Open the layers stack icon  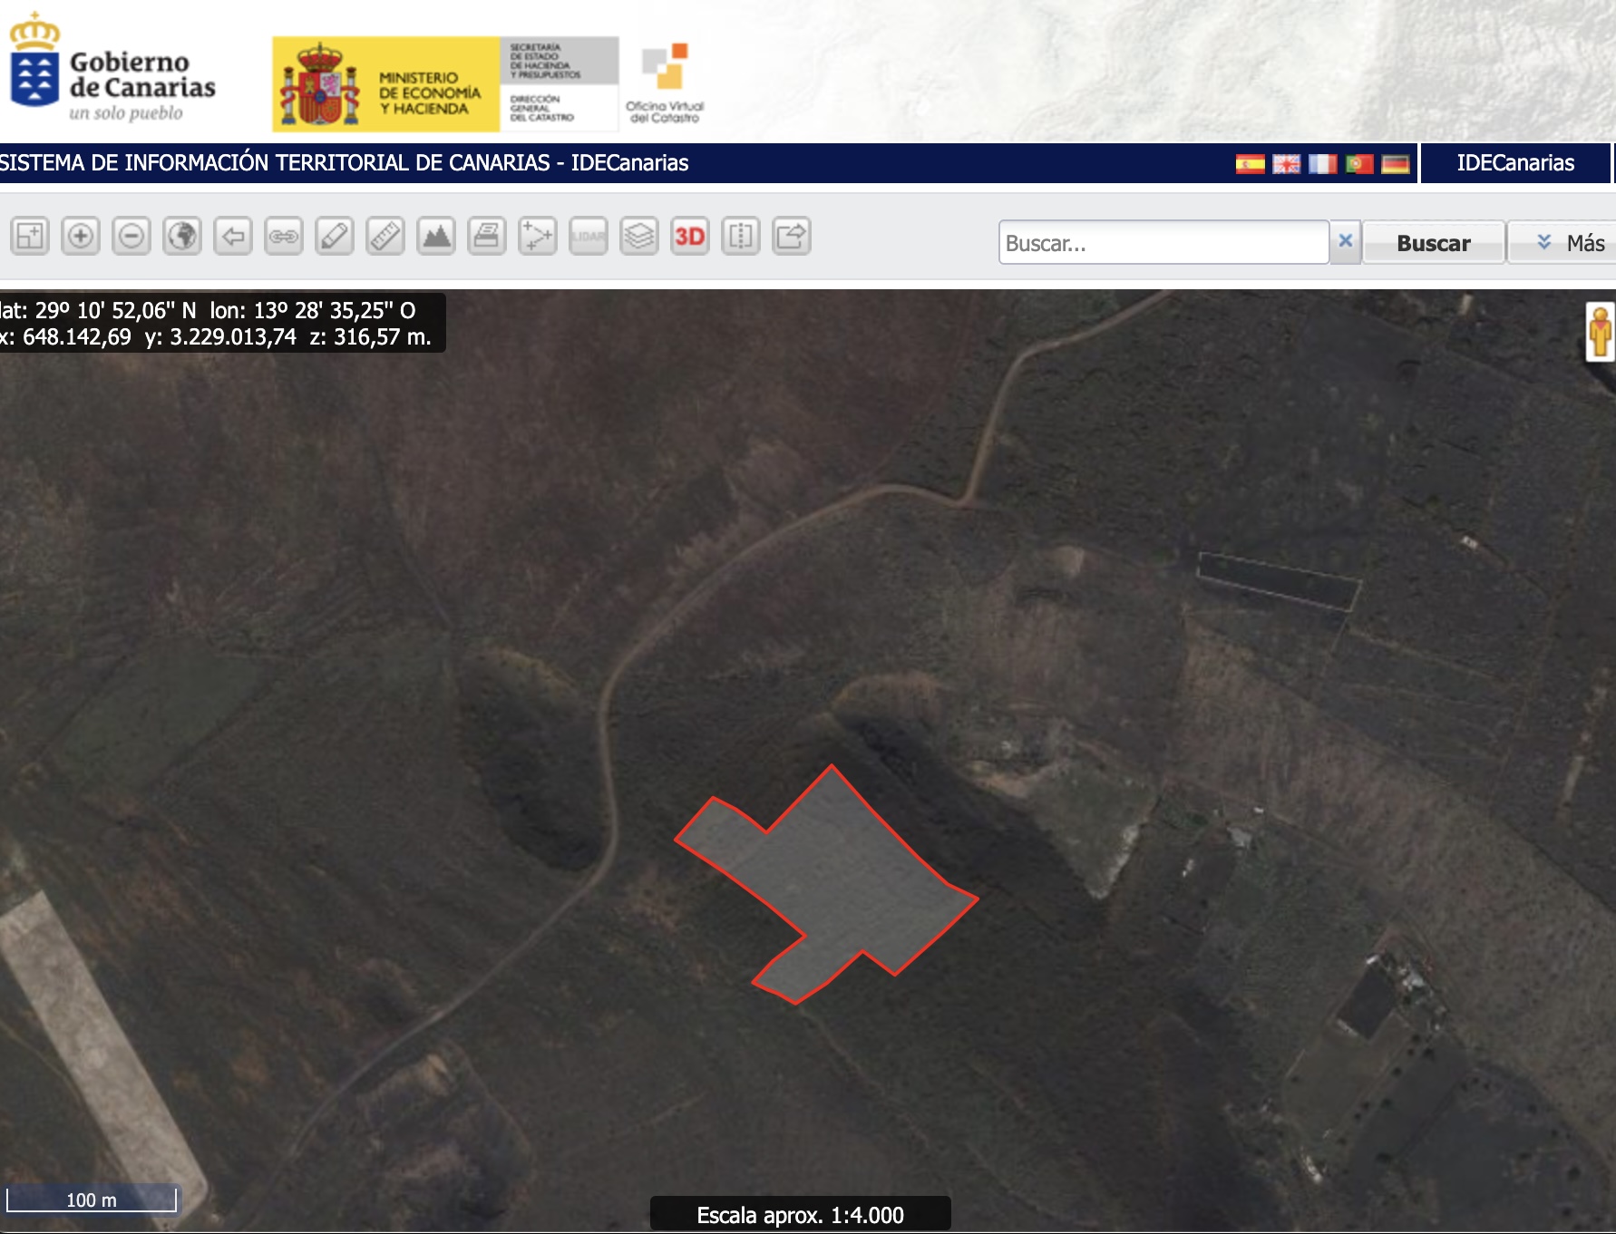(x=639, y=237)
